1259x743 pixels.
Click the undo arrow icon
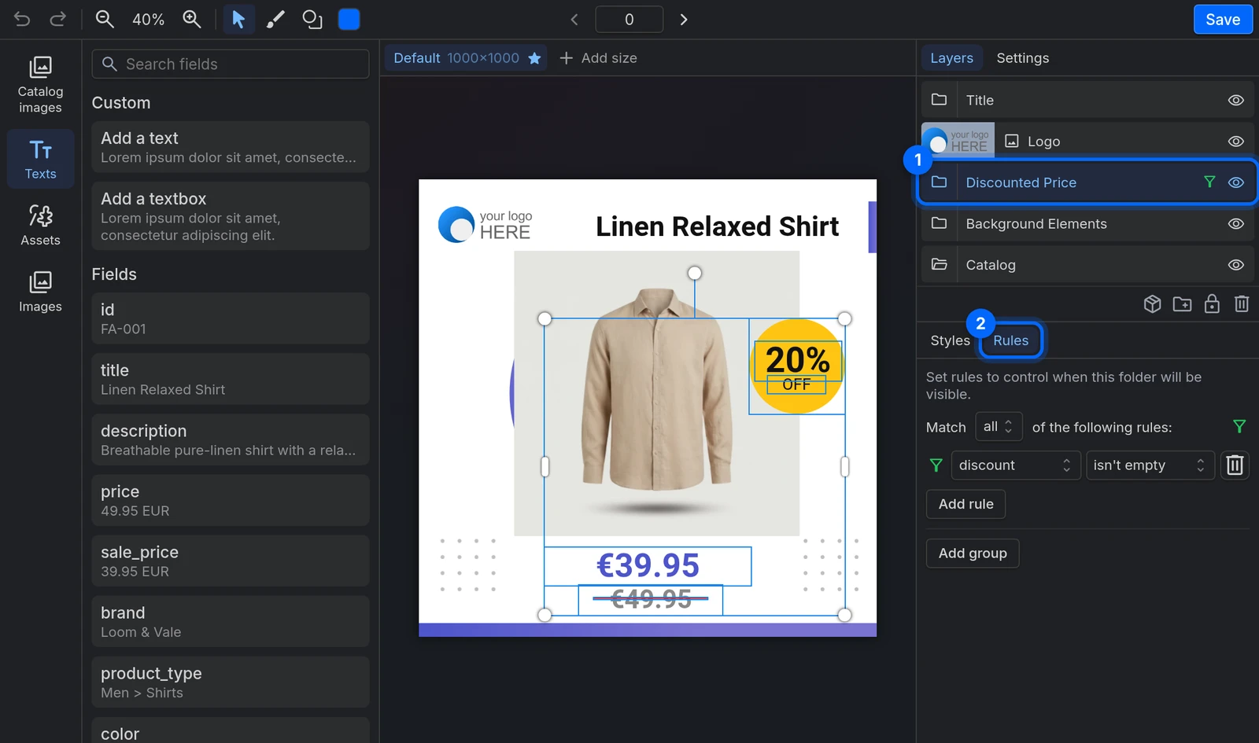(22, 20)
